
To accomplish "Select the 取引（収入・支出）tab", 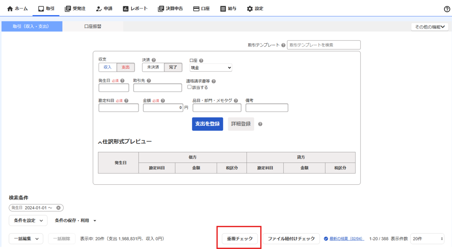I will [31, 26].
